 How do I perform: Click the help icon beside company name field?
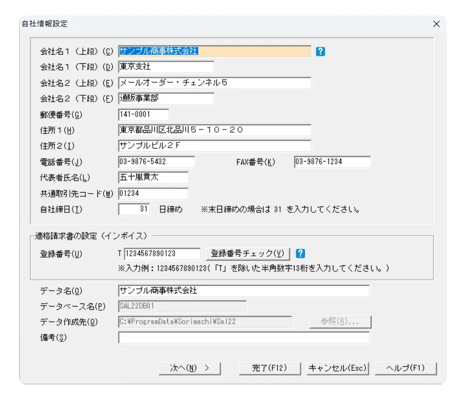(321, 51)
